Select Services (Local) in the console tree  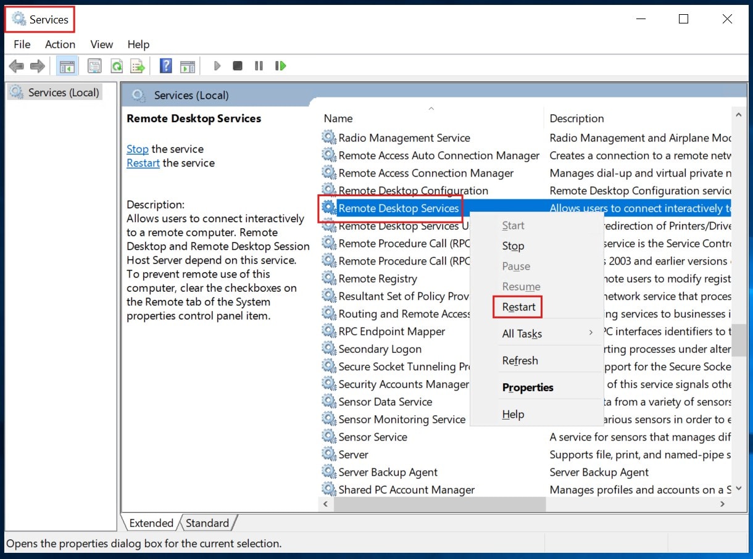[x=55, y=93]
